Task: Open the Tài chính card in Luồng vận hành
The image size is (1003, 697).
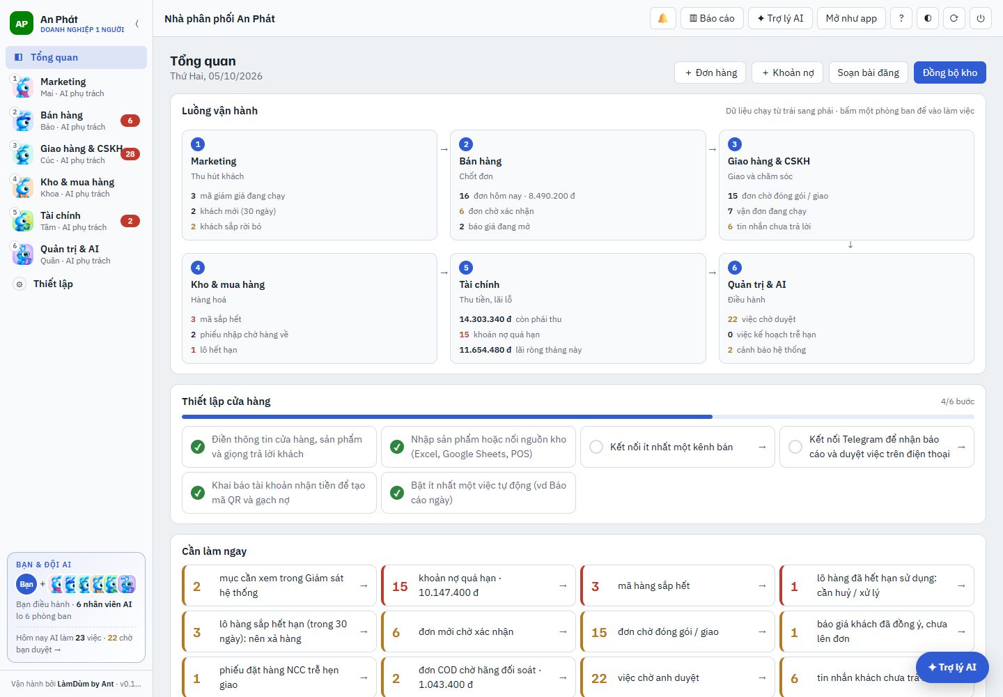Action: click(578, 308)
